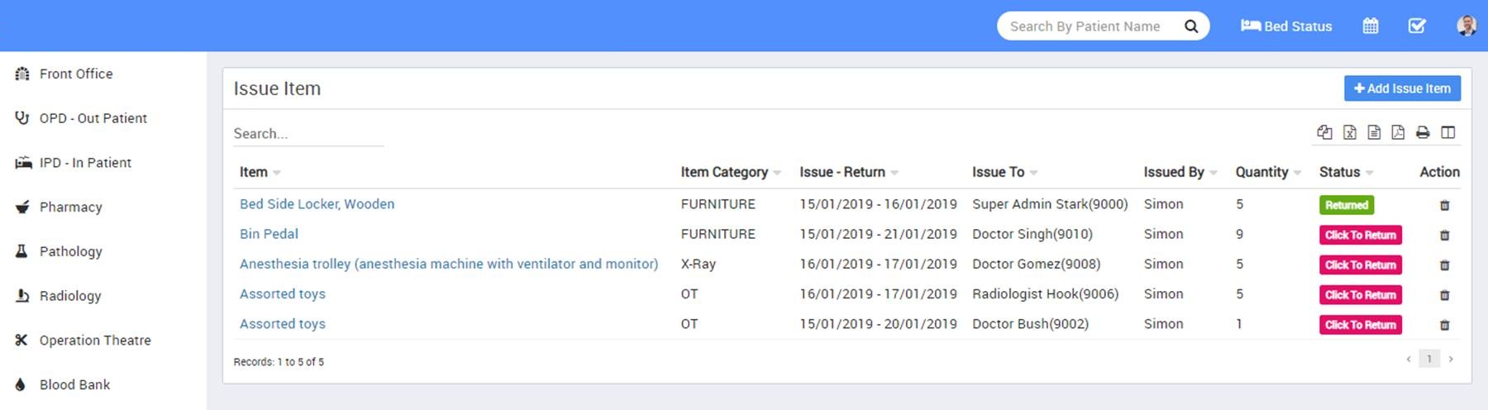This screenshot has height=410, width=1488.
Task: Delete the Bin Pedal issue record
Action: (1445, 235)
